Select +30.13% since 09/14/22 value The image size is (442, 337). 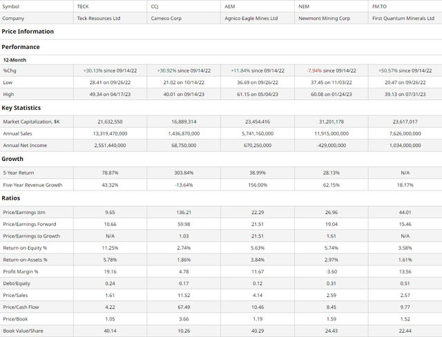click(x=110, y=70)
